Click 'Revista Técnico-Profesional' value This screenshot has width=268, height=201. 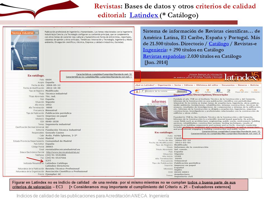pyautogui.click(x=62, y=169)
